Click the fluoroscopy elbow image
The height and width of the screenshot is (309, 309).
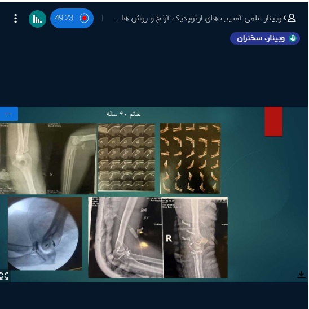click(45, 233)
